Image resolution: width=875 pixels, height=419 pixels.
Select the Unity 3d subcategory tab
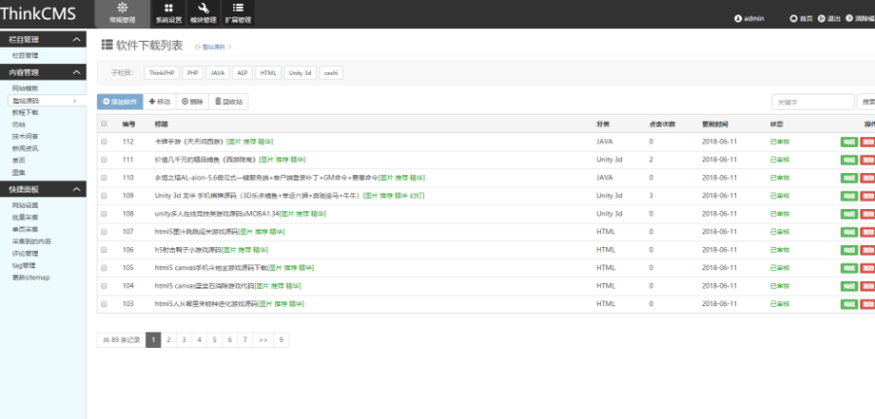point(300,73)
